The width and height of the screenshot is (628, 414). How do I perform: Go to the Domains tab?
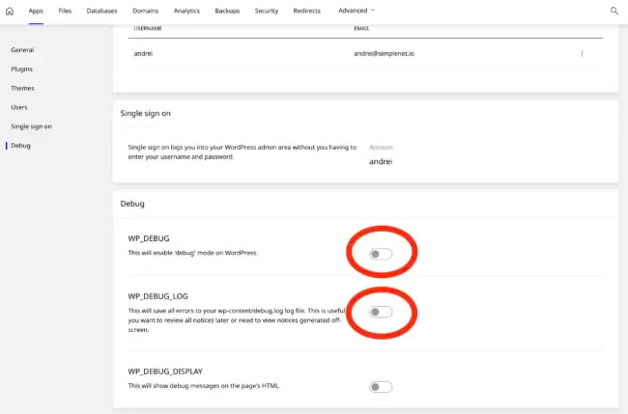(145, 11)
